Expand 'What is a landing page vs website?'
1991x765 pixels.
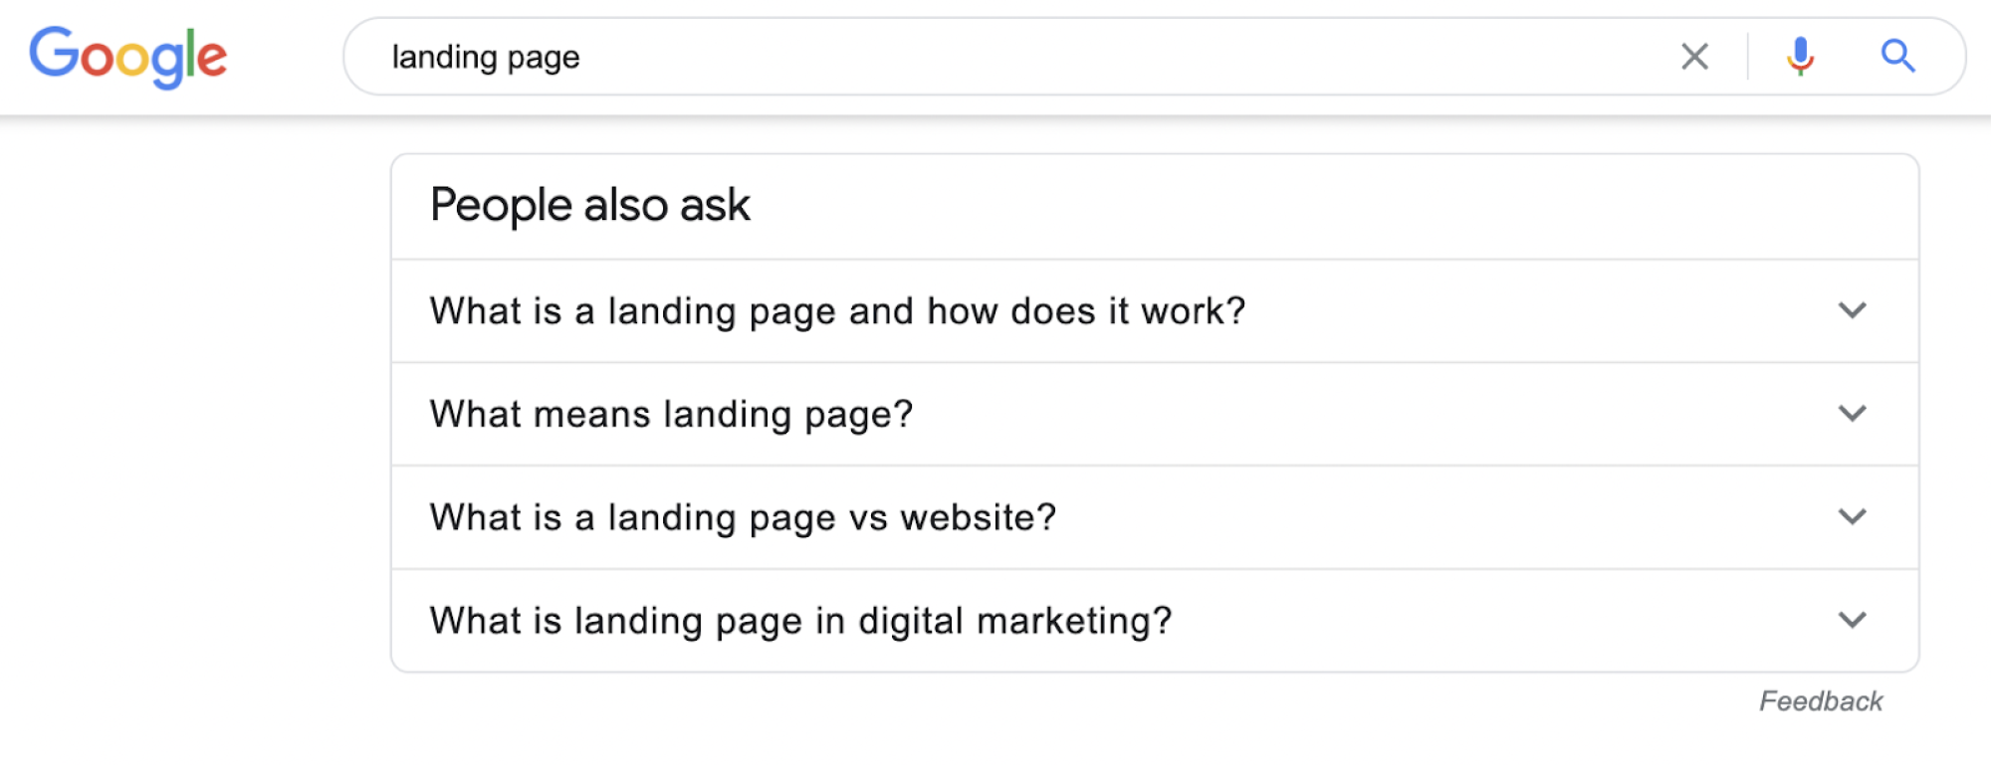1853,517
